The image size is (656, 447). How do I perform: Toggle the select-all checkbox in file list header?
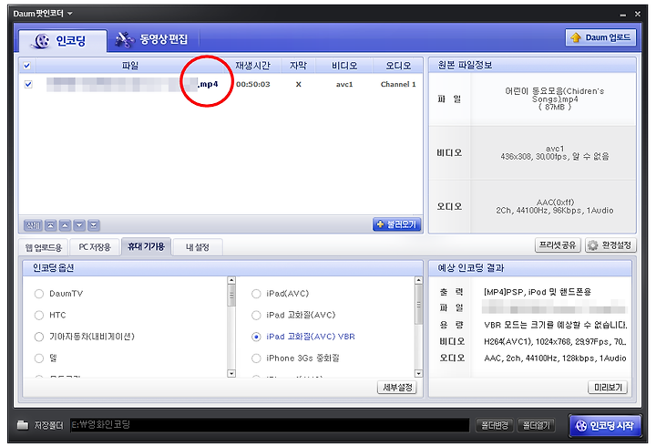click(27, 66)
